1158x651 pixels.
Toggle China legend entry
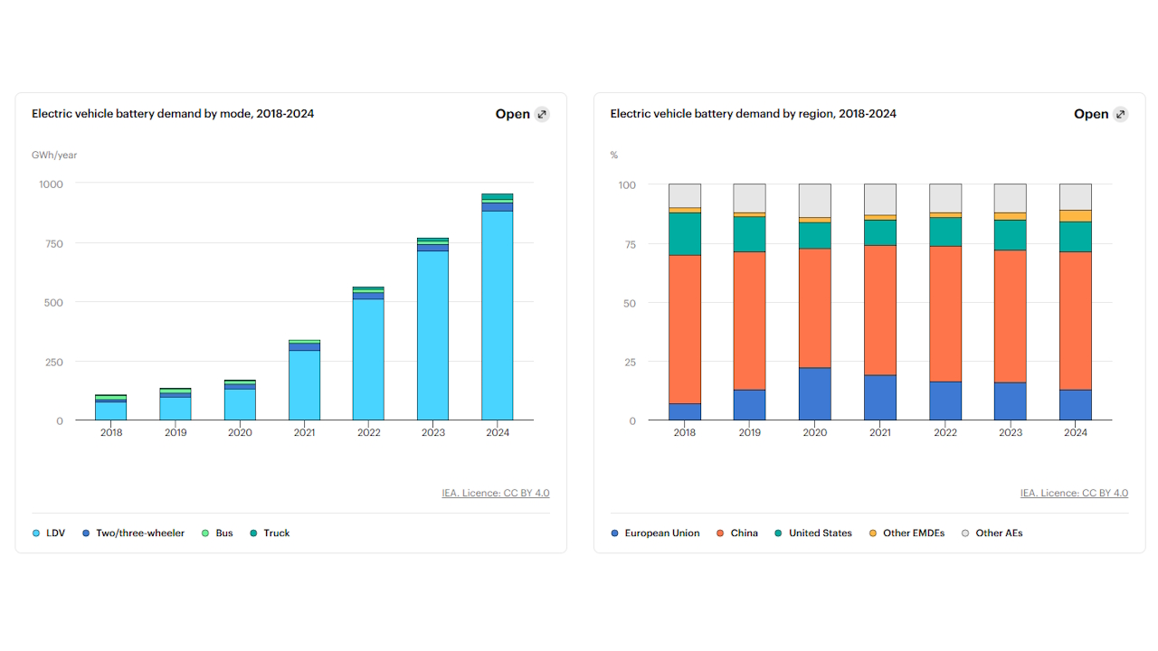[x=737, y=533]
